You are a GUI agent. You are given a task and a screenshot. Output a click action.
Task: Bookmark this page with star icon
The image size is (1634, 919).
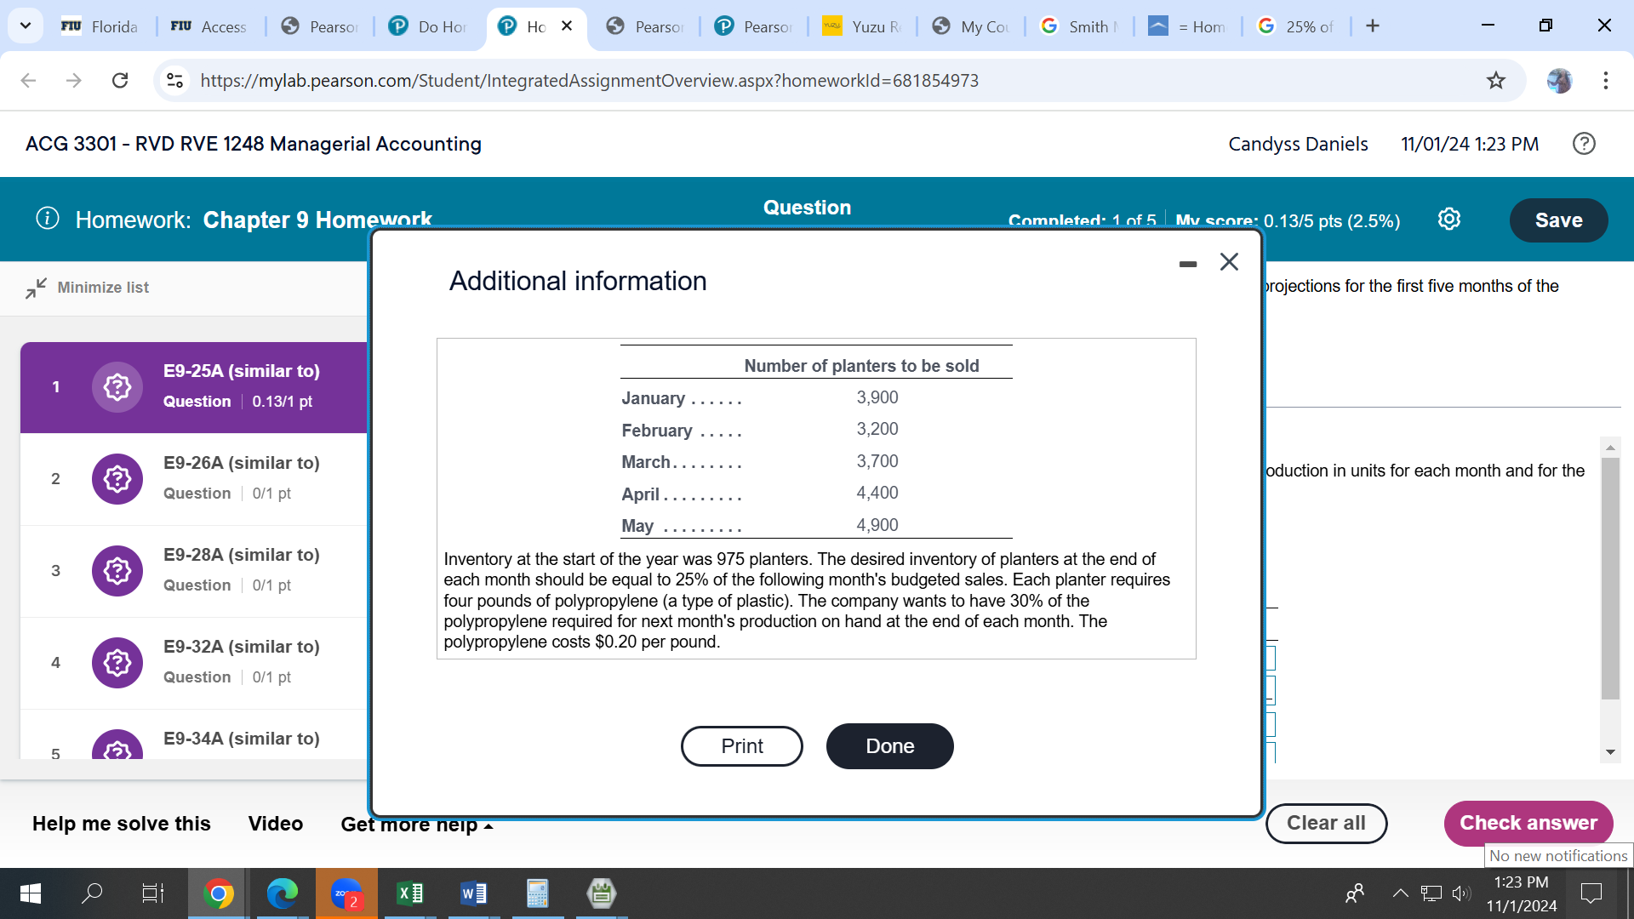[1495, 81]
